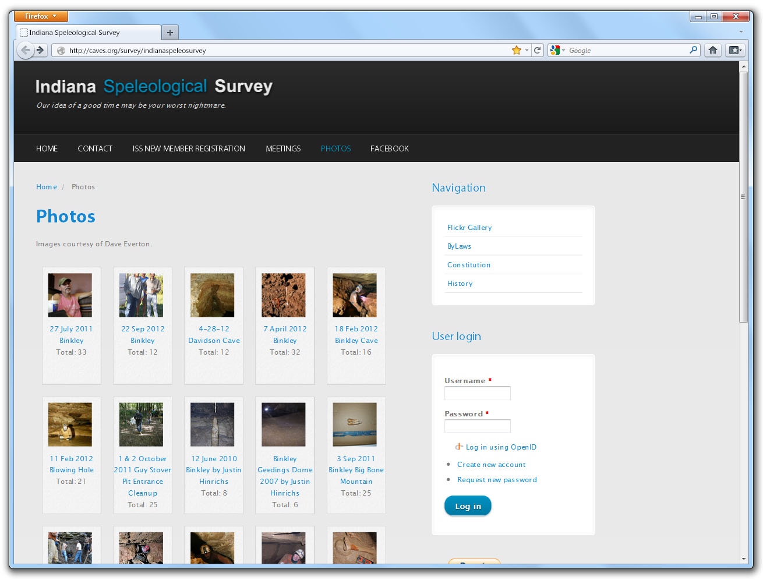Click the 22 Sep 2012 Binkley link text

tap(143, 335)
